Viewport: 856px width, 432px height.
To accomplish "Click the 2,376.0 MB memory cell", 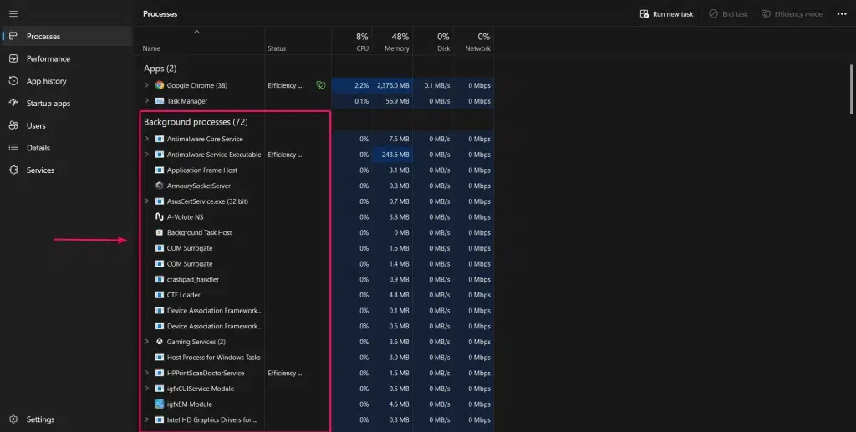I will (x=393, y=85).
